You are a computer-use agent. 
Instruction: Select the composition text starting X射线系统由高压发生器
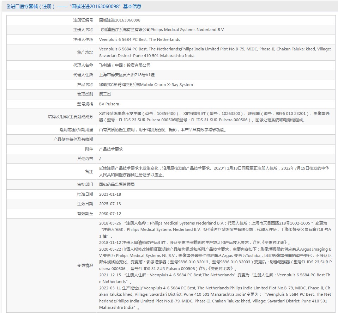tap(214, 117)
